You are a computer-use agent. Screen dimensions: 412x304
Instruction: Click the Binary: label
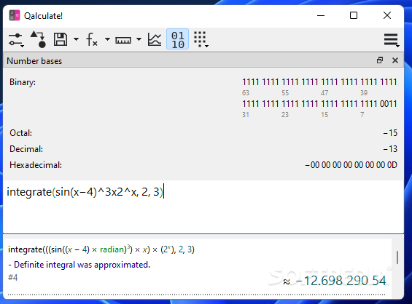23,82
